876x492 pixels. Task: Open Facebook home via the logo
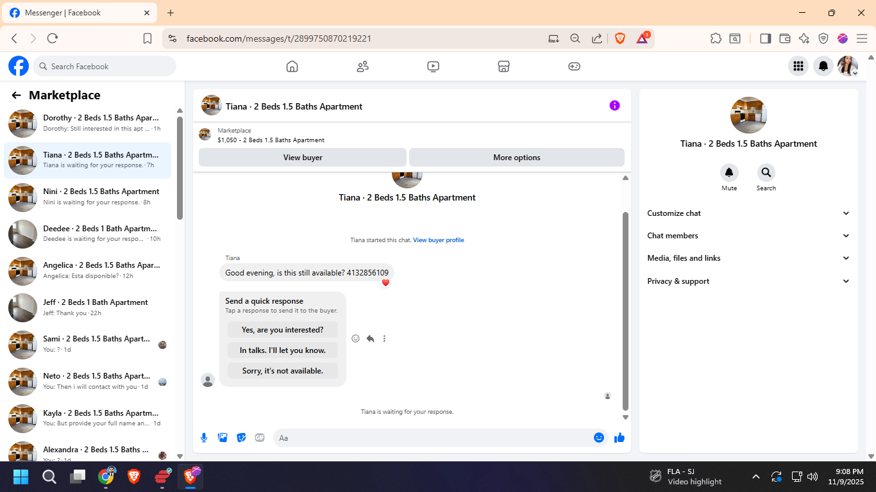pyautogui.click(x=19, y=66)
